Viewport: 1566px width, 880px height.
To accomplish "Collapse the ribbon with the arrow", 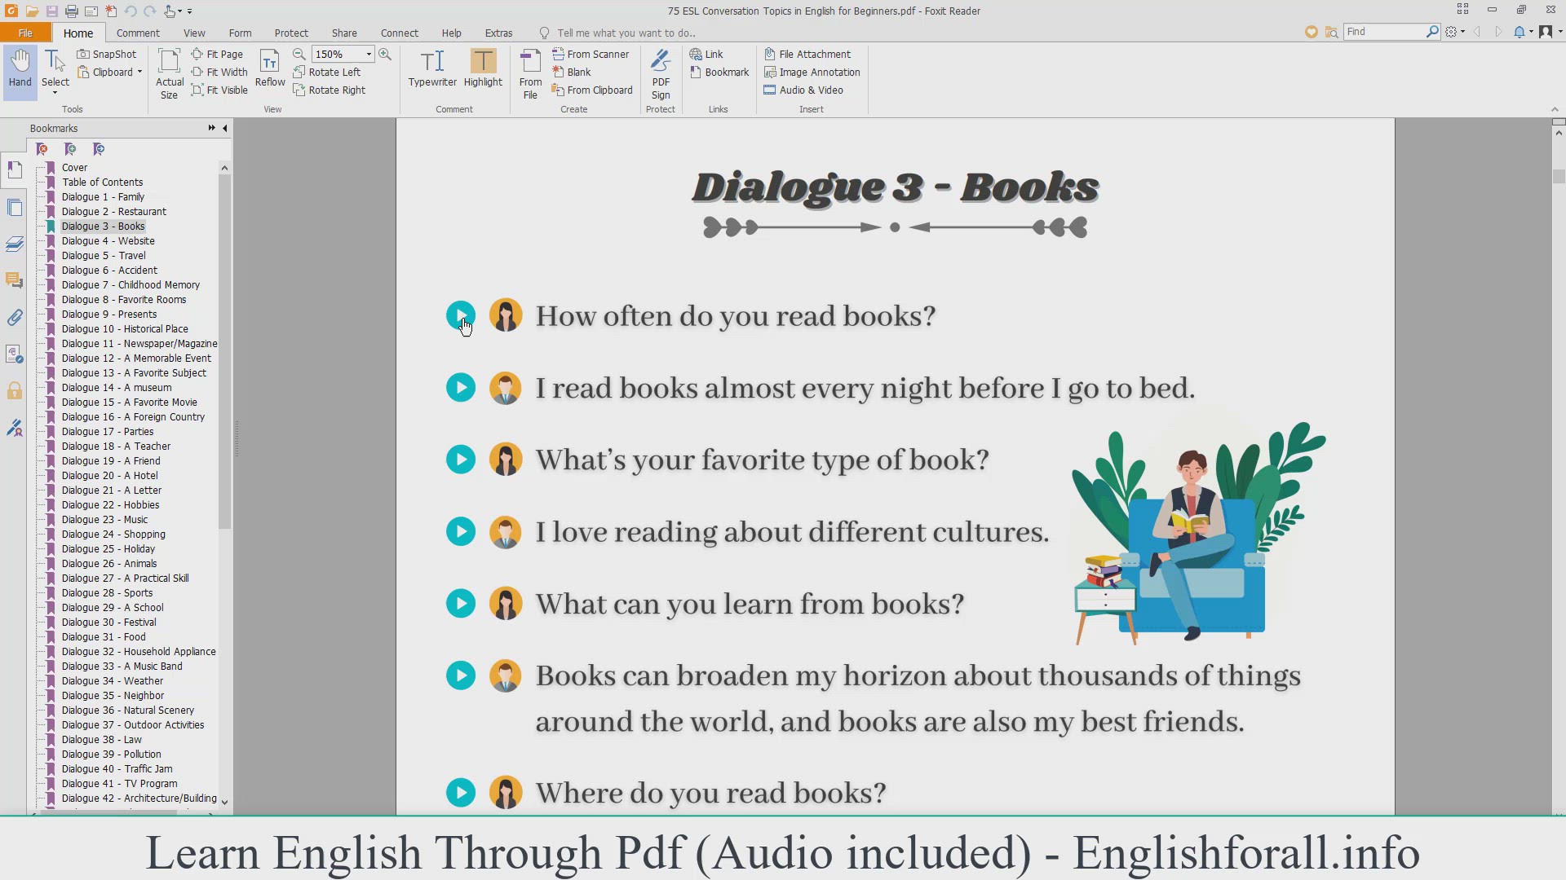I will pos(1554,109).
